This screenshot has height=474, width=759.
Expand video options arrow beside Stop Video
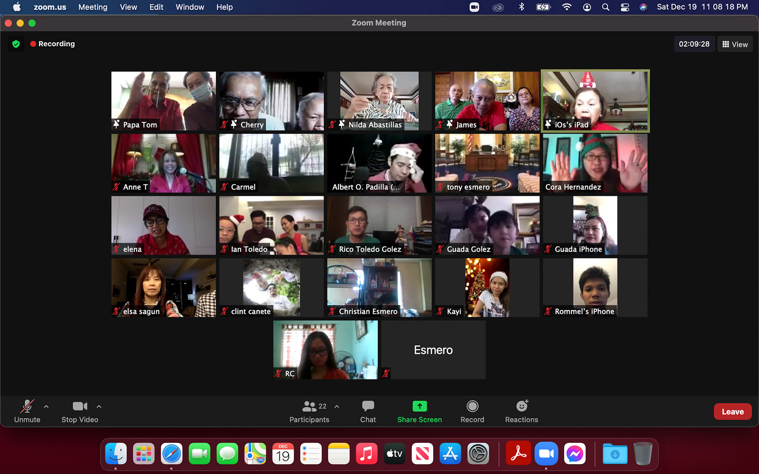coord(99,406)
